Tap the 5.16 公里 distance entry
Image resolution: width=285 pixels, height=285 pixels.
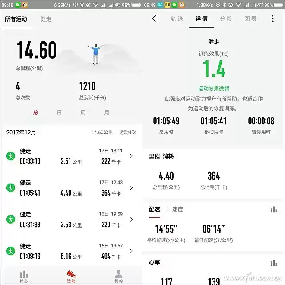pos(71,256)
